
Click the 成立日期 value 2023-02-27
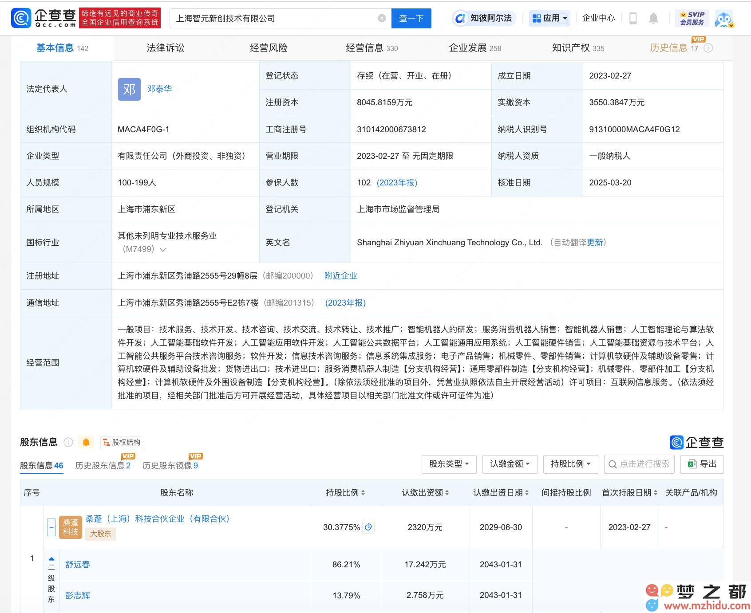pyautogui.click(x=610, y=76)
